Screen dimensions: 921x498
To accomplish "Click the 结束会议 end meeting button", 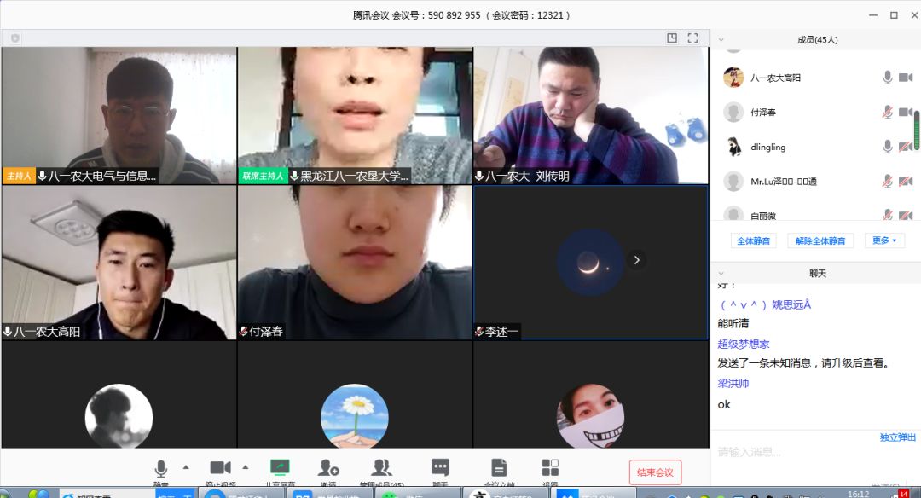I will [655, 472].
